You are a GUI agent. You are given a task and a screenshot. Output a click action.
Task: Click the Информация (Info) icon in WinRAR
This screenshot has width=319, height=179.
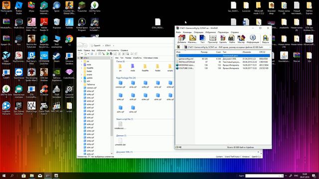(x=253, y=39)
